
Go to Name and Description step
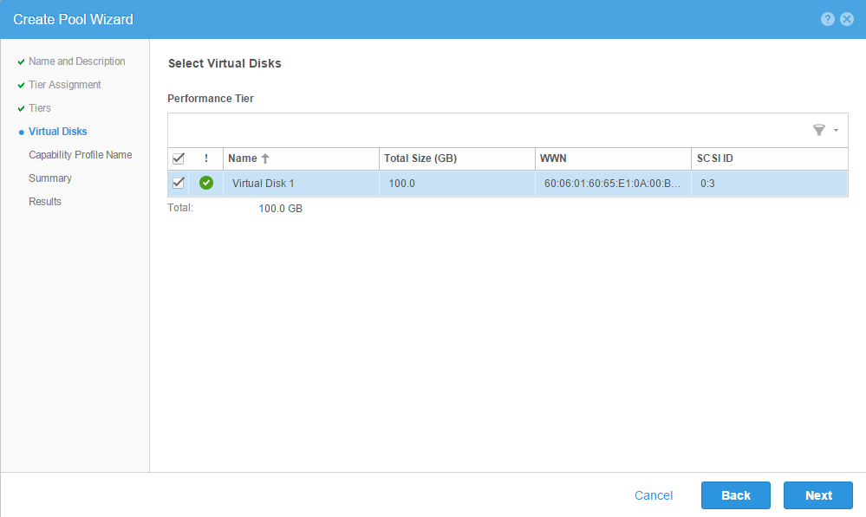click(77, 61)
